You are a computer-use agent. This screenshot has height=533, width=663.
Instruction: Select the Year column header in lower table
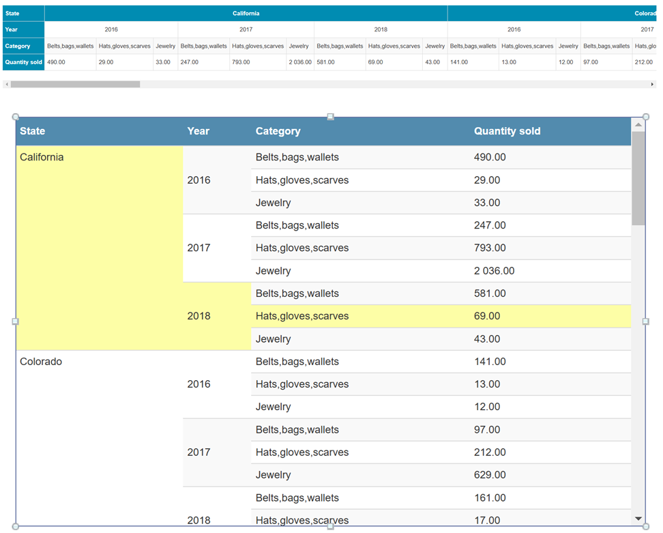pyautogui.click(x=198, y=131)
